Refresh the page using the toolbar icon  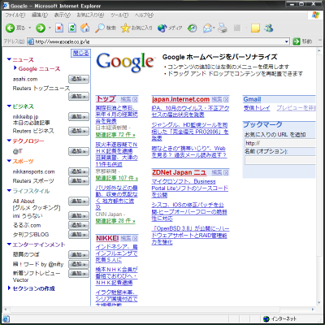pyautogui.click(x=72, y=28)
